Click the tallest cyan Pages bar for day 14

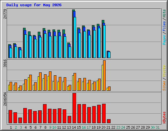click(75, 37)
